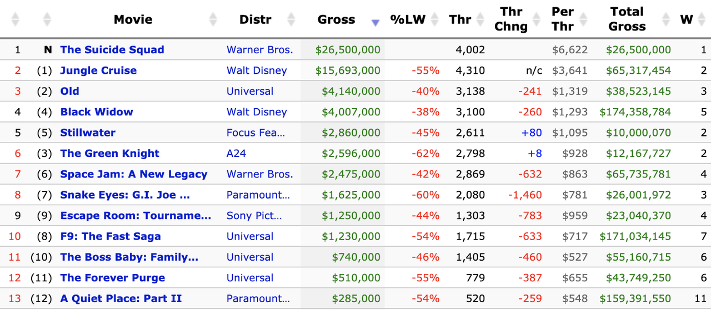711x310 pixels.
Task: Open the F9: The Fast Saga link
Action: click(x=111, y=236)
